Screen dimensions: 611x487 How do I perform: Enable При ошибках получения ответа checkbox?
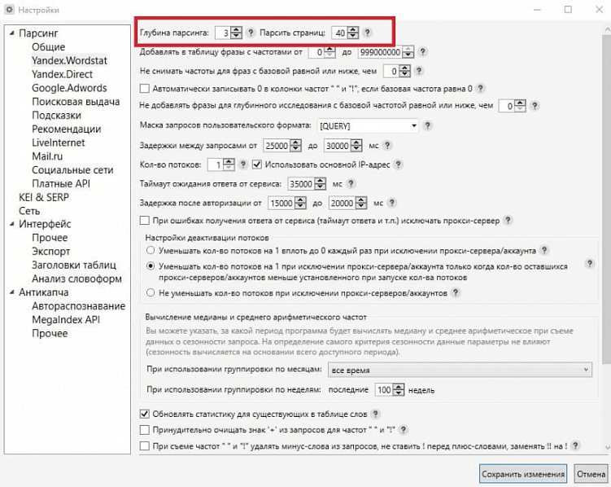click(145, 221)
